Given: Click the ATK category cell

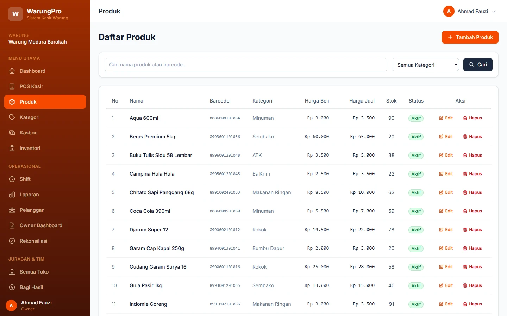Looking at the screenshot, I should (x=257, y=155).
